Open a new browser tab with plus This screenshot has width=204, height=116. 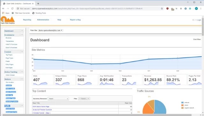pyautogui.click(x=38, y=4)
